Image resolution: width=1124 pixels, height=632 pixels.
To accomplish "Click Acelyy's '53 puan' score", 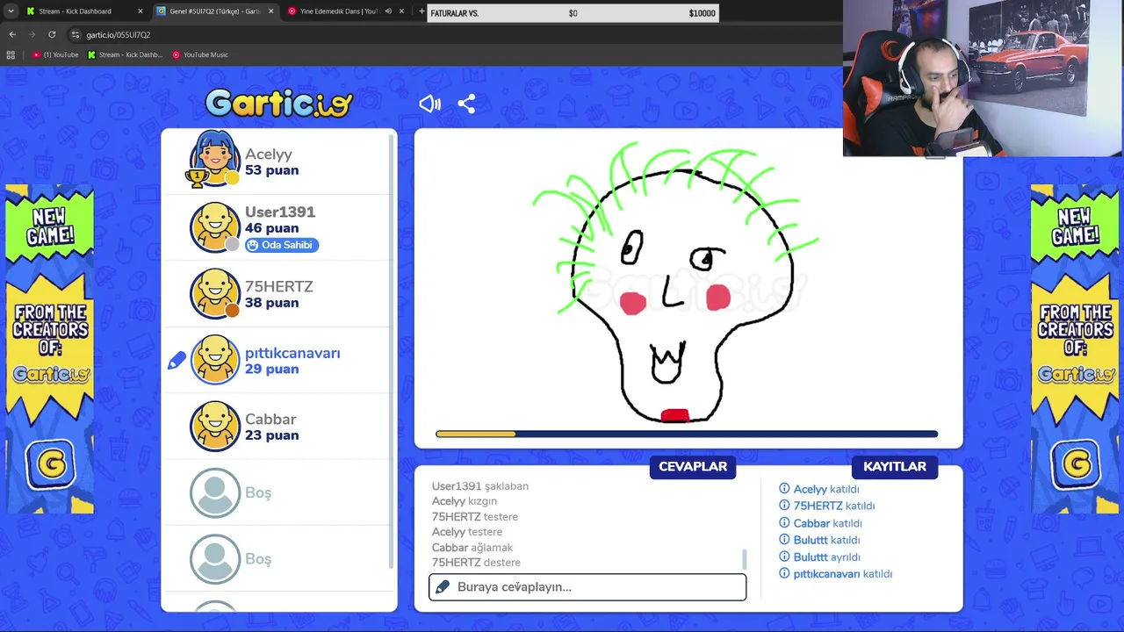I will click(x=271, y=170).
